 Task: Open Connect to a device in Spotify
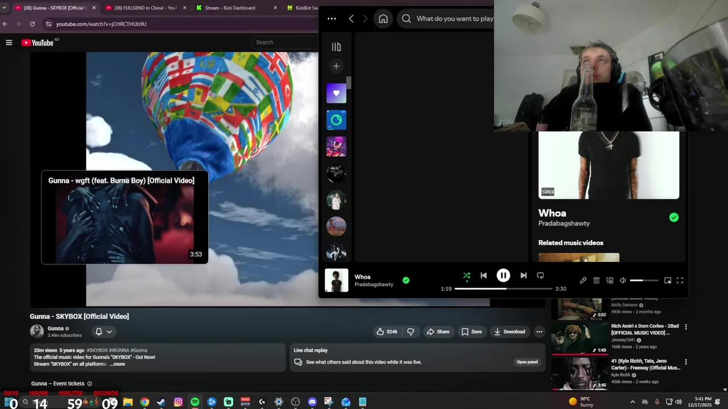[x=610, y=281]
